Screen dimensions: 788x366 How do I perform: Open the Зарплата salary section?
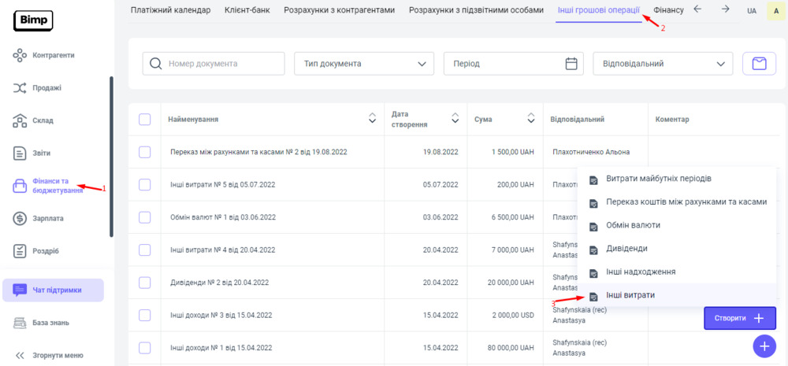pyautogui.click(x=47, y=218)
